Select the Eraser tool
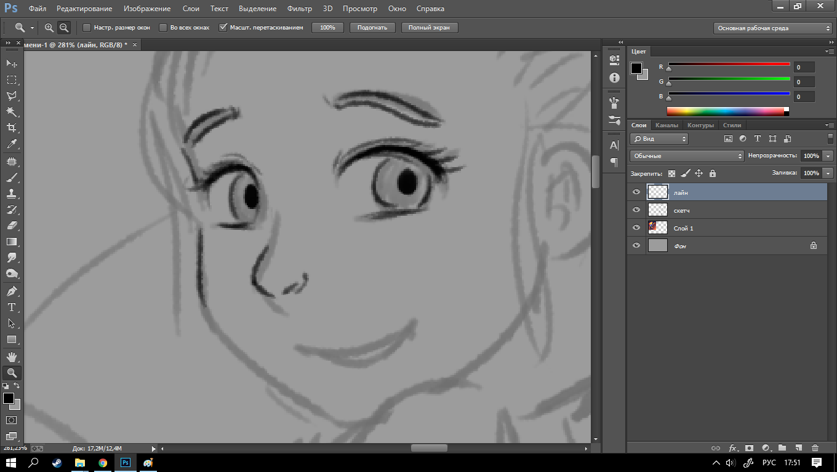 coord(12,226)
